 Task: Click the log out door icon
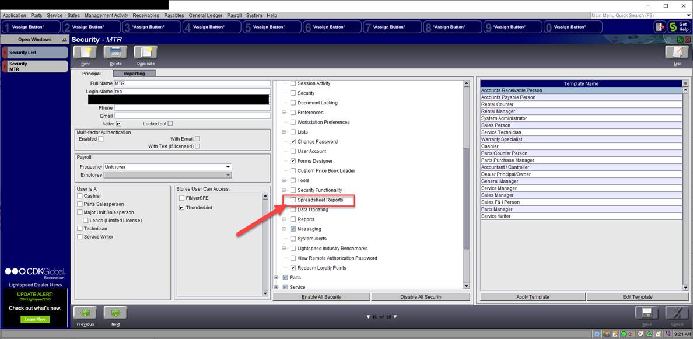(x=660, y=27)
